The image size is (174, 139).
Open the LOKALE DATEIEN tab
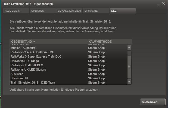tap(69, 11)
